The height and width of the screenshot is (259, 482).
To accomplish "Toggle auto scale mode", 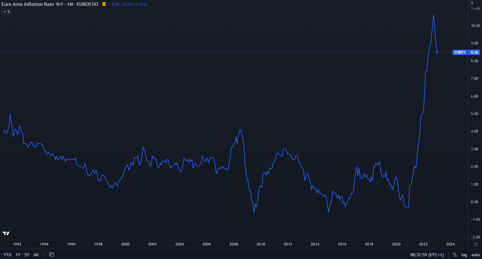I will pyautogui.click(x=475, y=255).
